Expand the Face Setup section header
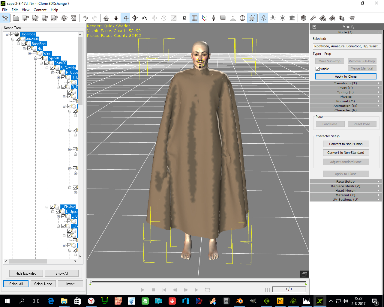384x307 pixels. pyautogui.click(x=345, y=181)
